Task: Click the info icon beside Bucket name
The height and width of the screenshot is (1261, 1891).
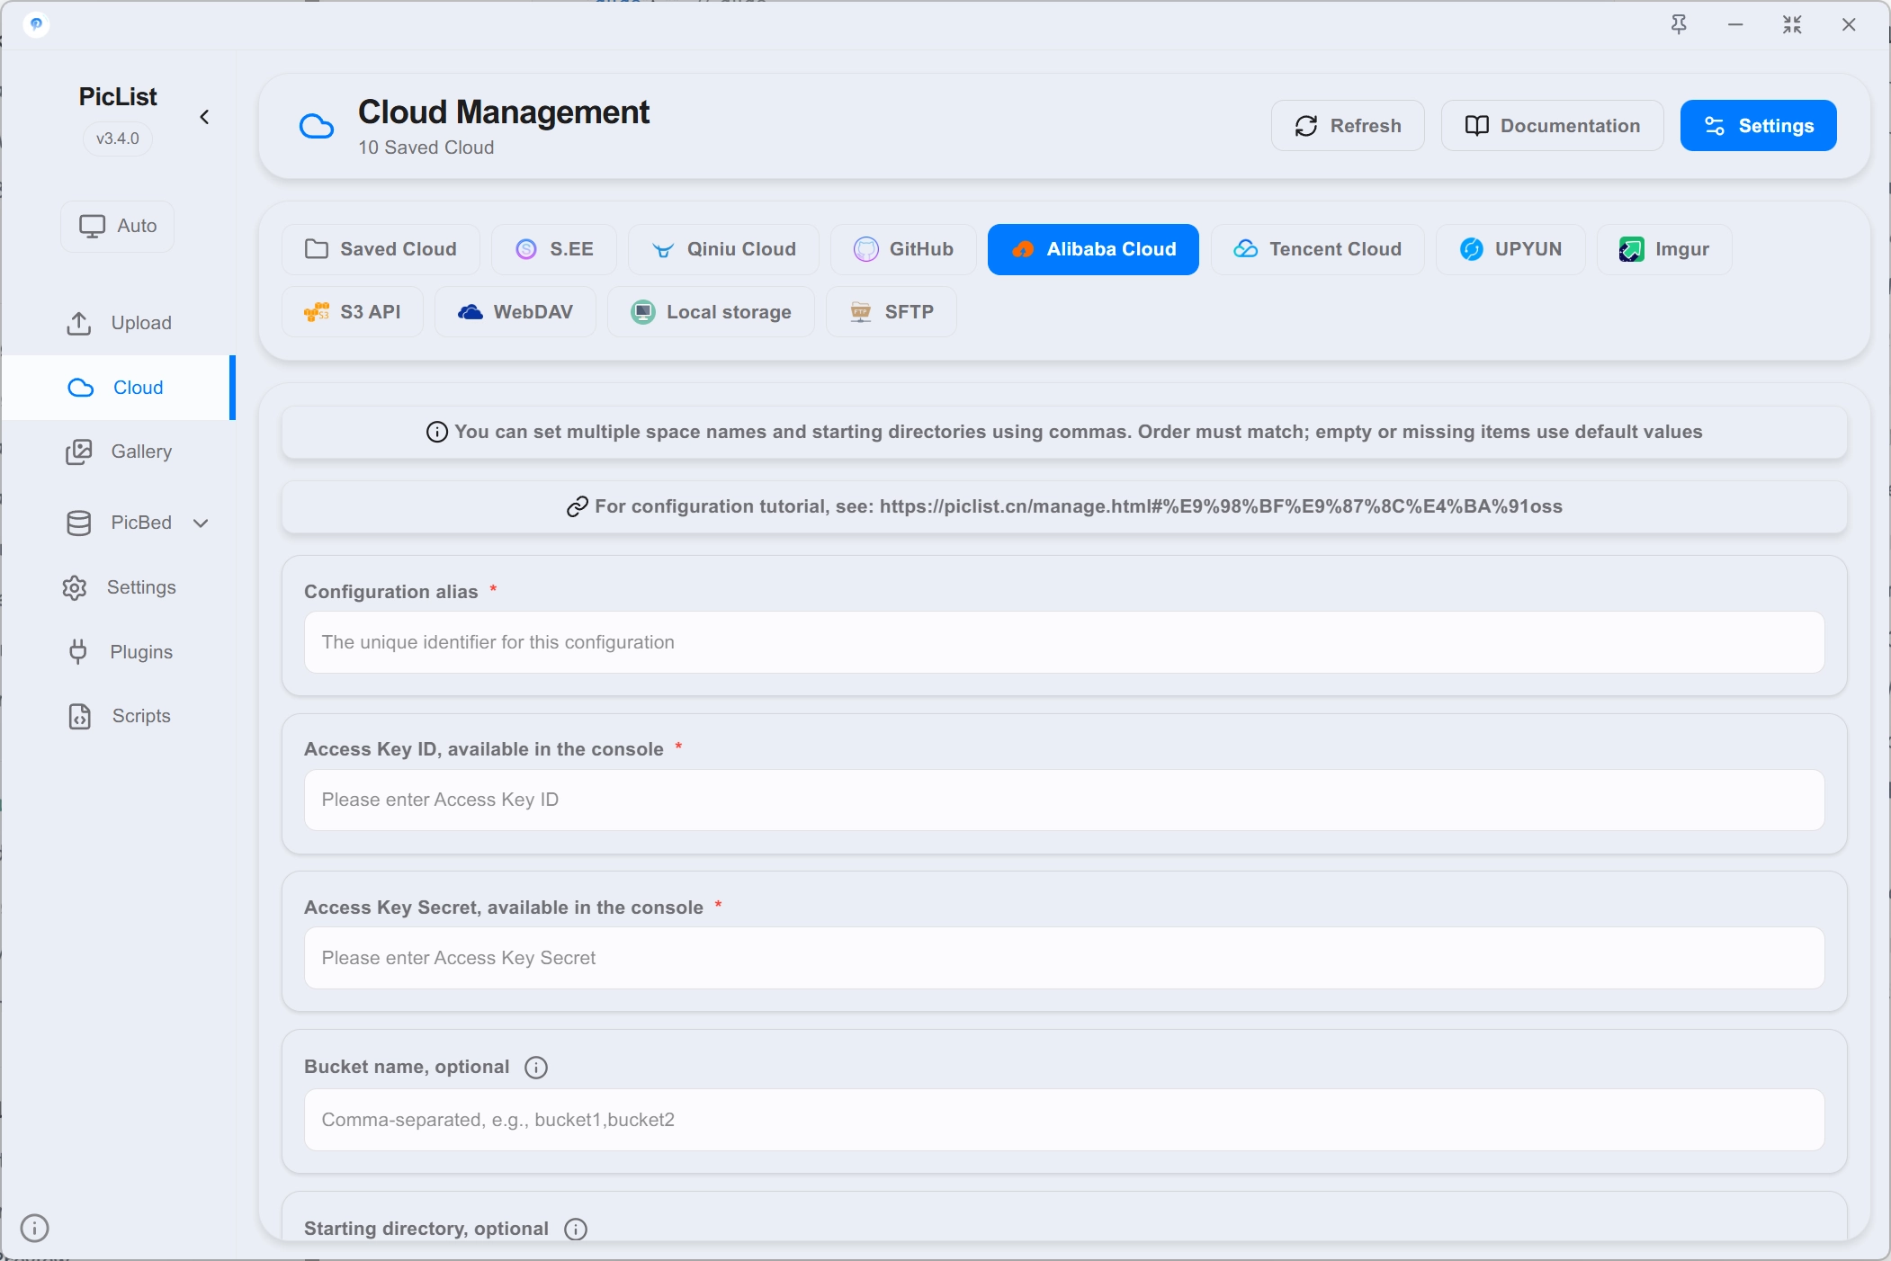Action: point(536,1068)
